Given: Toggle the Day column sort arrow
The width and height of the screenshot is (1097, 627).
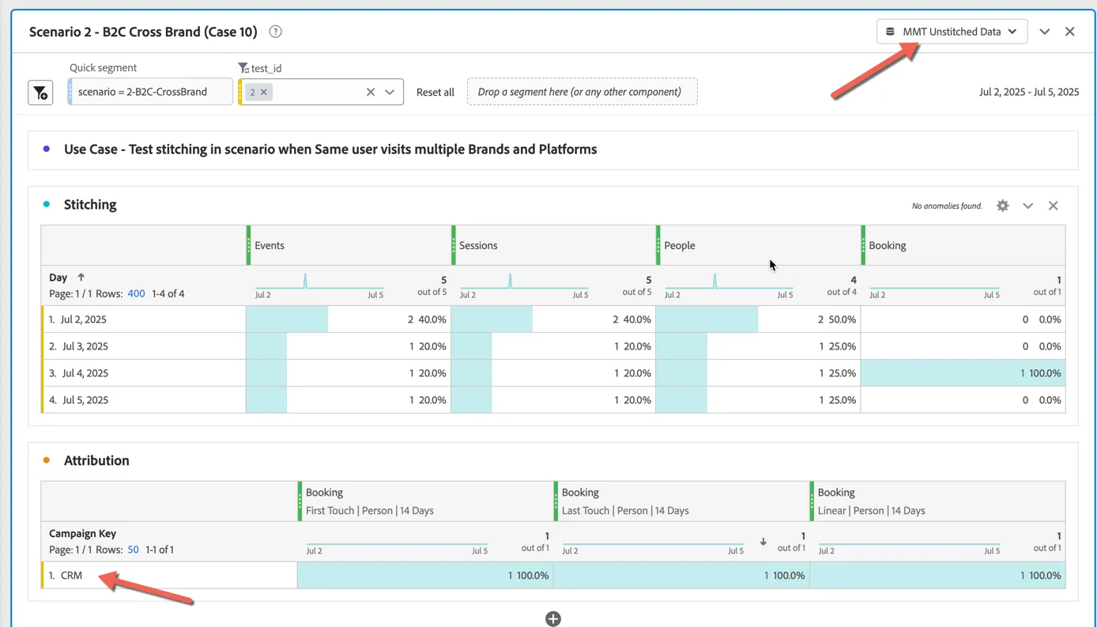Looking at the screenshot, I should pos(81,278).
